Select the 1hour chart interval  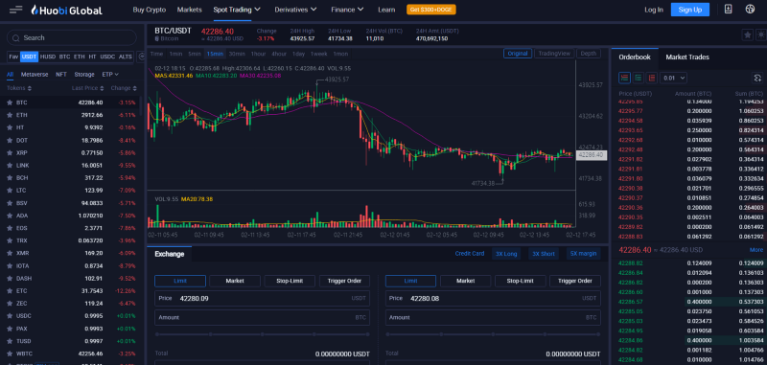258,54
